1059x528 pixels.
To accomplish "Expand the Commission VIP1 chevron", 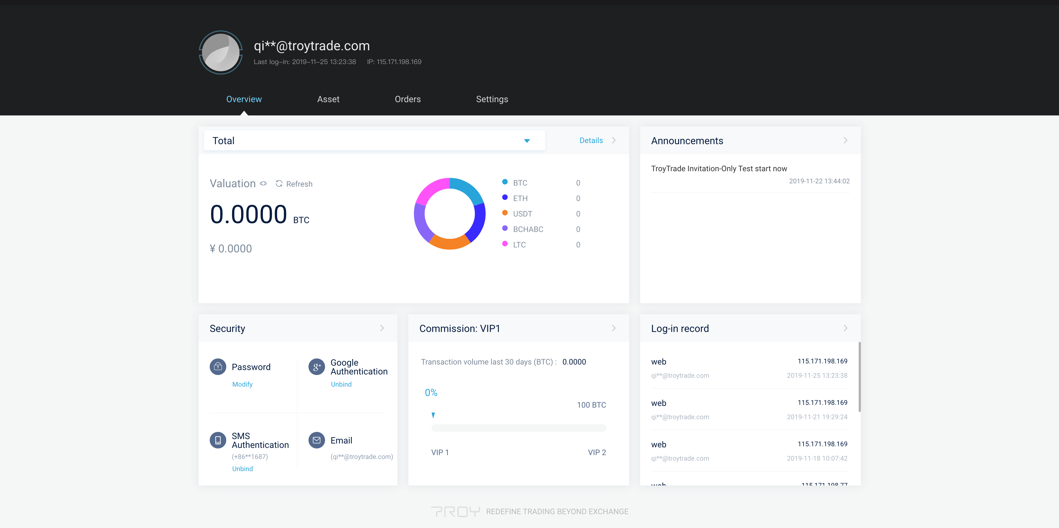I will coord(613,328).
